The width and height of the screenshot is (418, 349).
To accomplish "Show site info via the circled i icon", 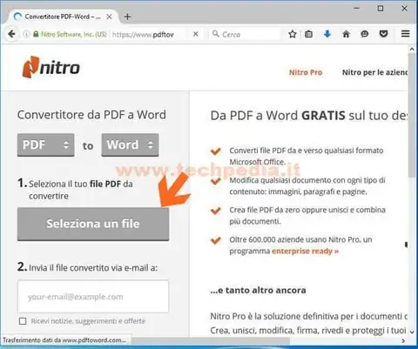I will [26, 34].
